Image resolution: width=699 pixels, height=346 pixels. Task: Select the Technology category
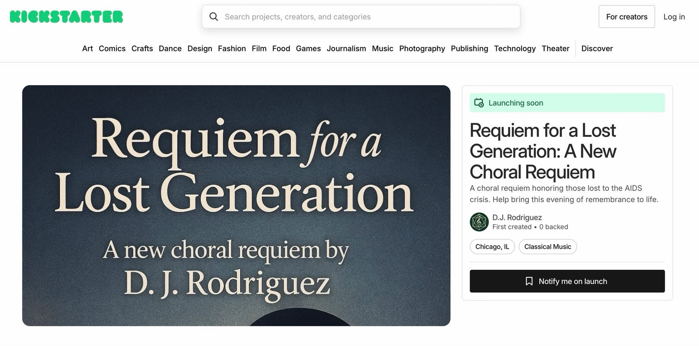coord(515,49)
